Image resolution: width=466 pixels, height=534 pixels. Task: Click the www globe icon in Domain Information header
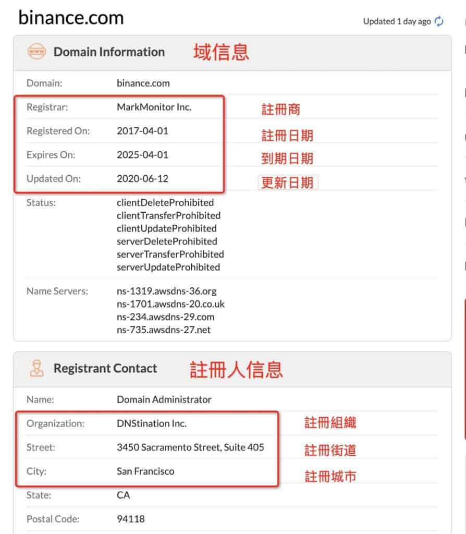click(x=36, y=52)
